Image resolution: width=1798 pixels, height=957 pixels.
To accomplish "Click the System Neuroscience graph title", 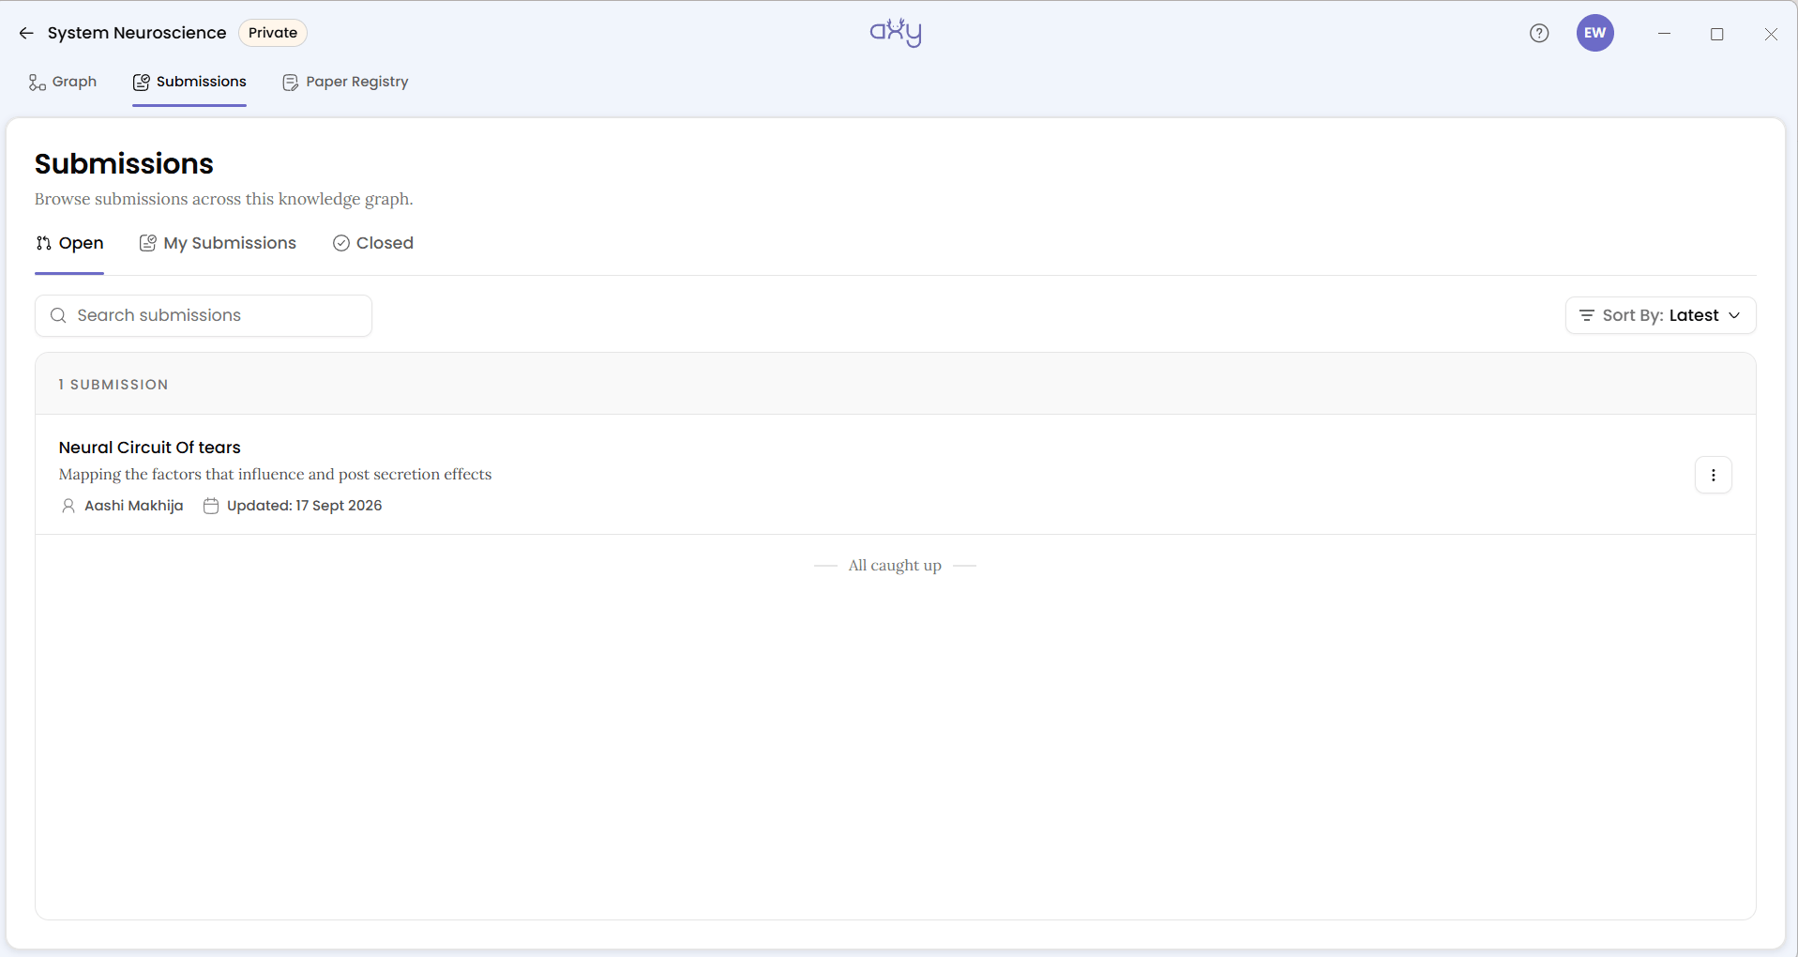I will [x=137, y=33].
